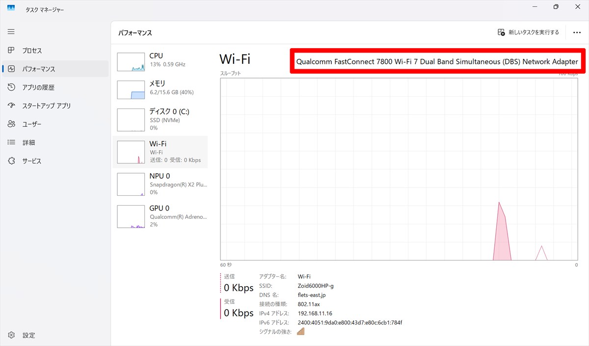Image resolution: width=589 pixels, height=346 pixels.
Task: Click the Qualcomm FastConnect 7800 adapter name
Action: click(x=437, y=62)
